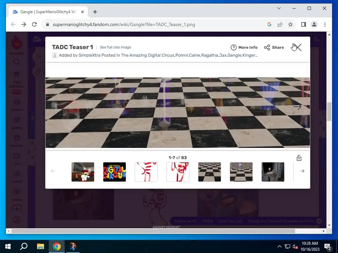
Task: Advance thumbnail carousel with right arrow
Action: [x=302, y=171]
